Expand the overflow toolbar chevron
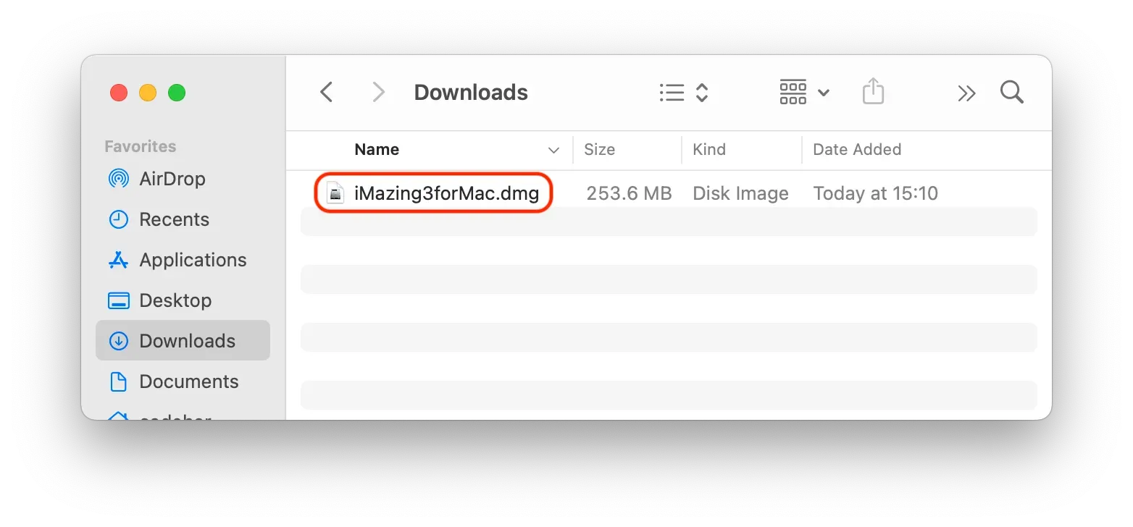The height and width of the screenshot is (527, 1133). tap(966, 92)
